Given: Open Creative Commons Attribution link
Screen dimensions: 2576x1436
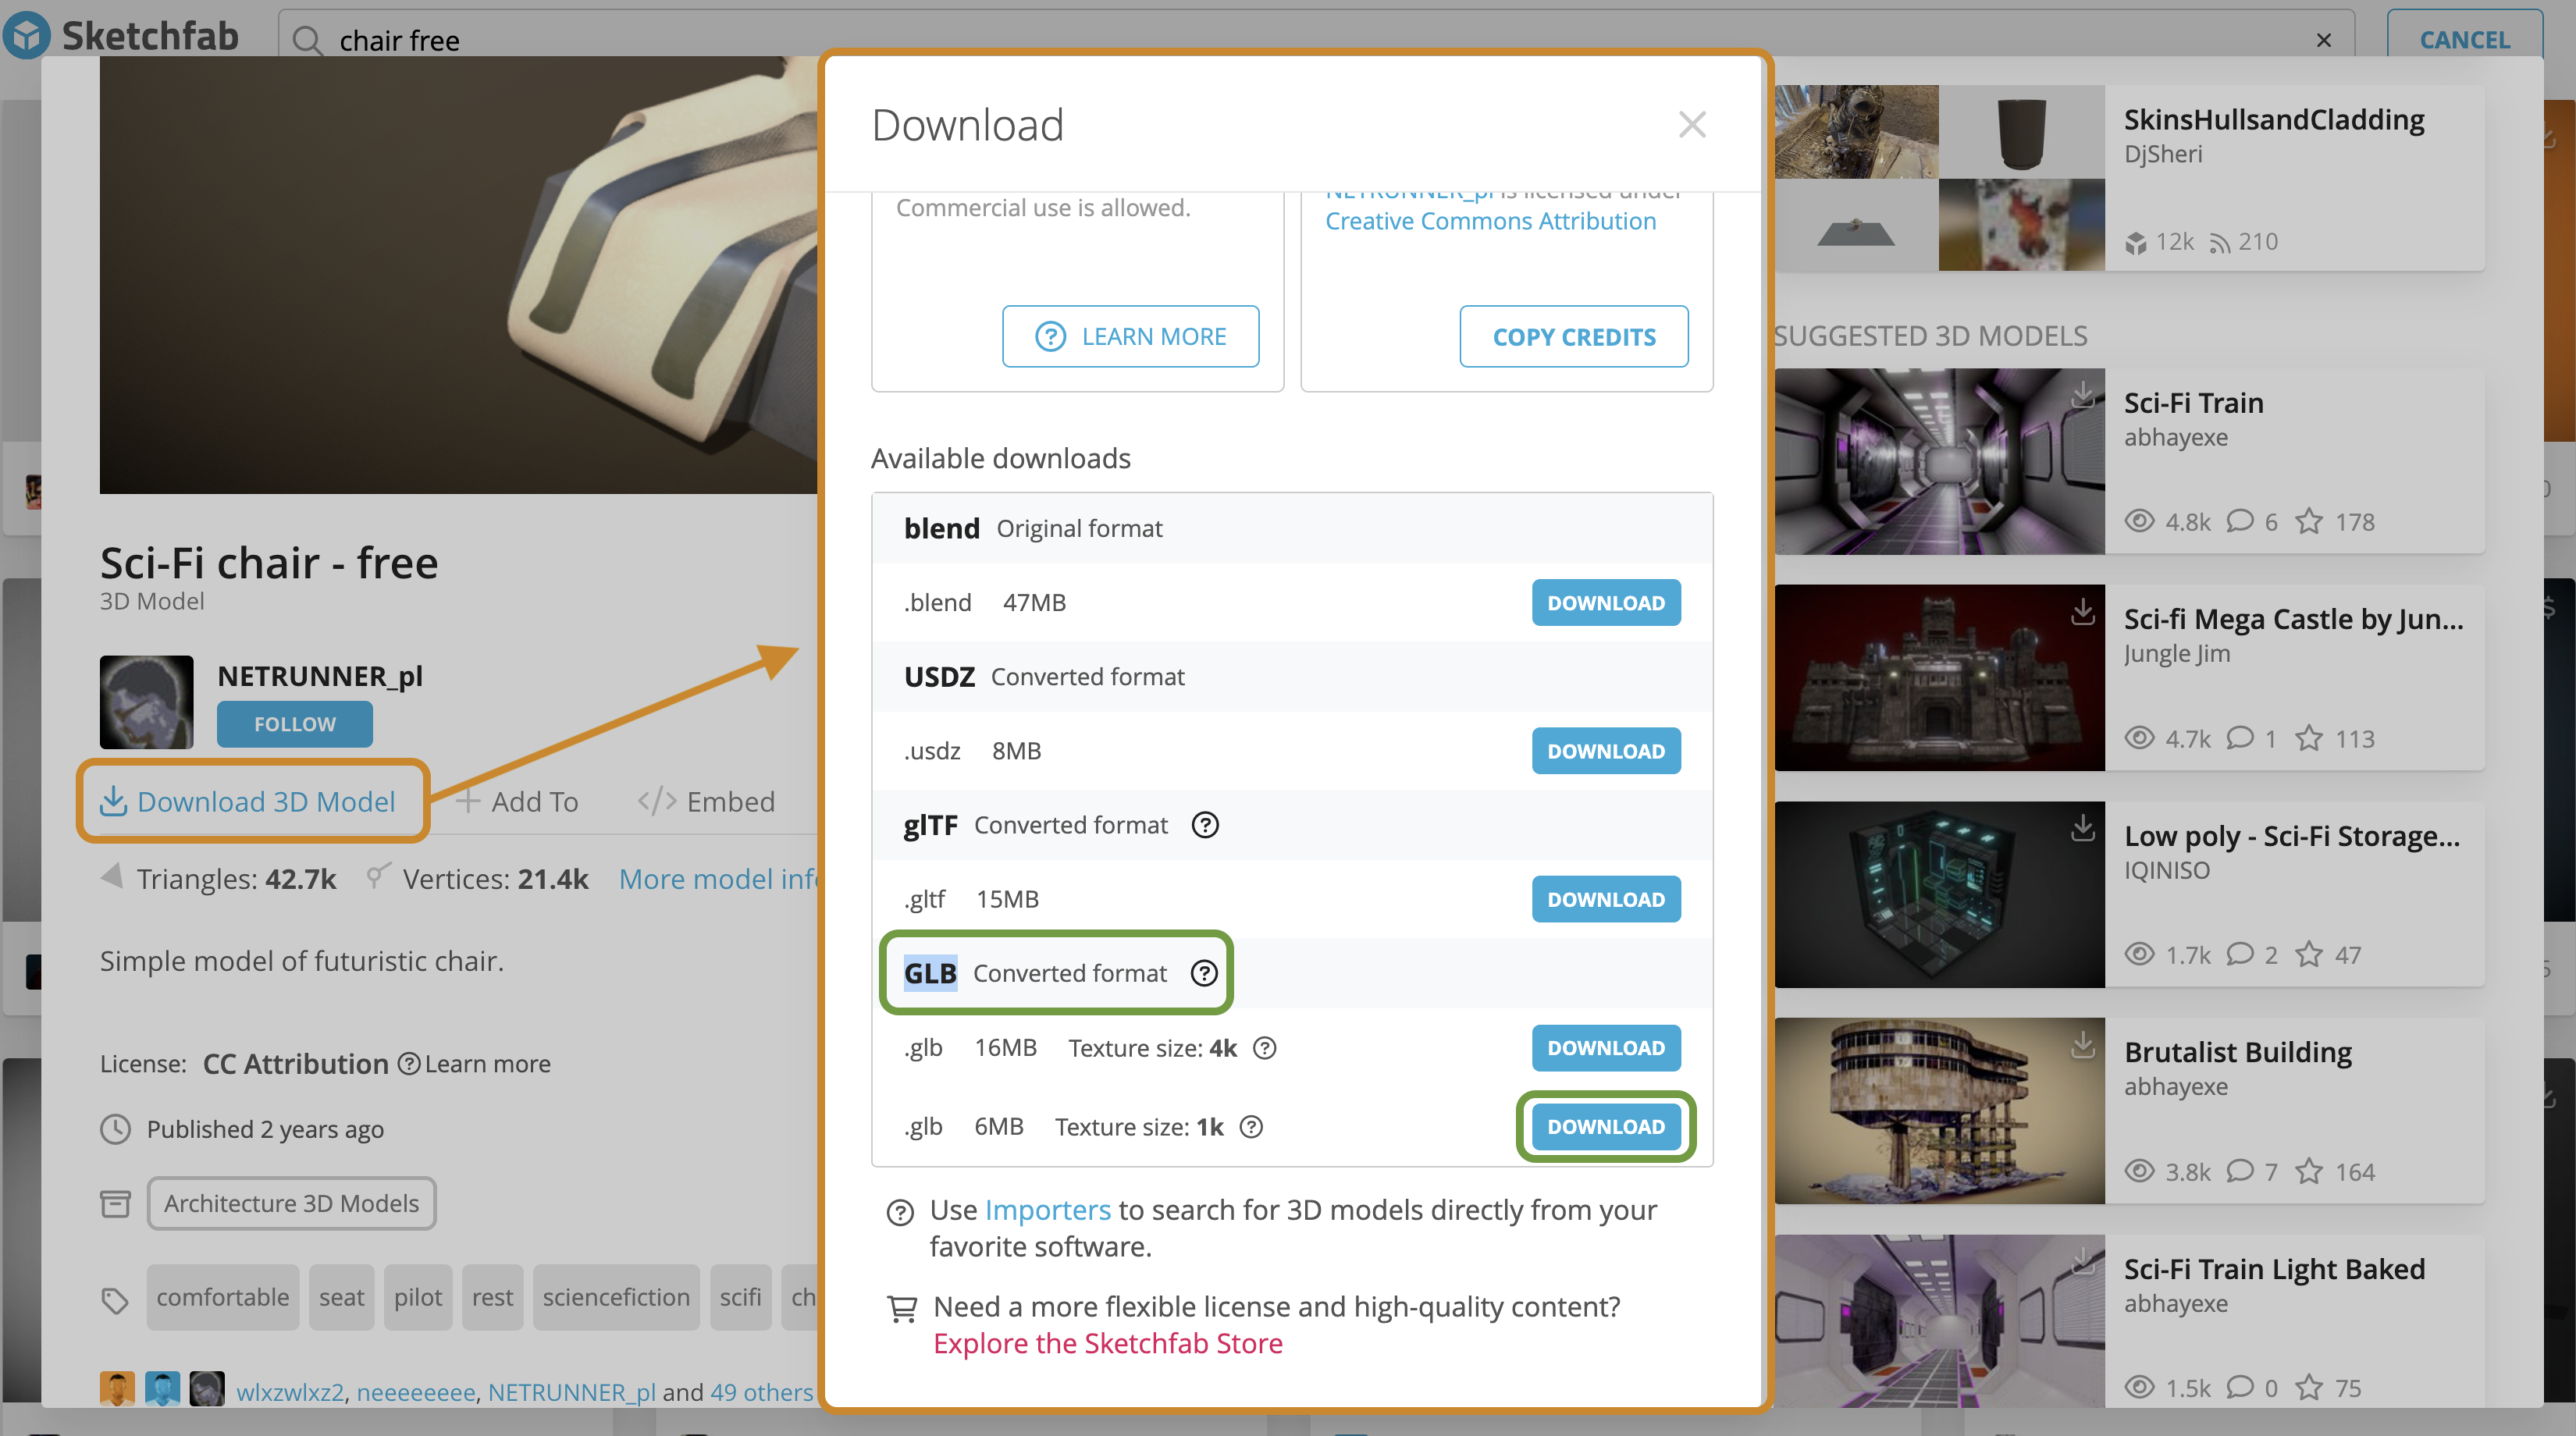Looking at the screenshot, I should pos(1490,220).
